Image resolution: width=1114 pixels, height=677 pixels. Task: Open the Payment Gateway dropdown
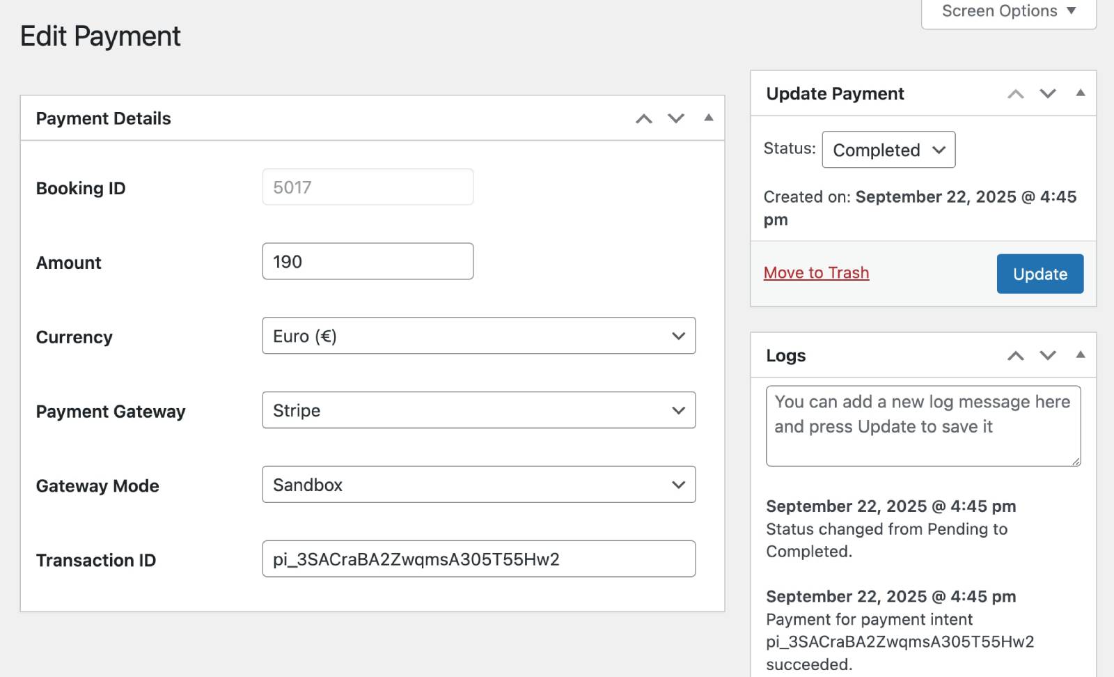point(478,410)
